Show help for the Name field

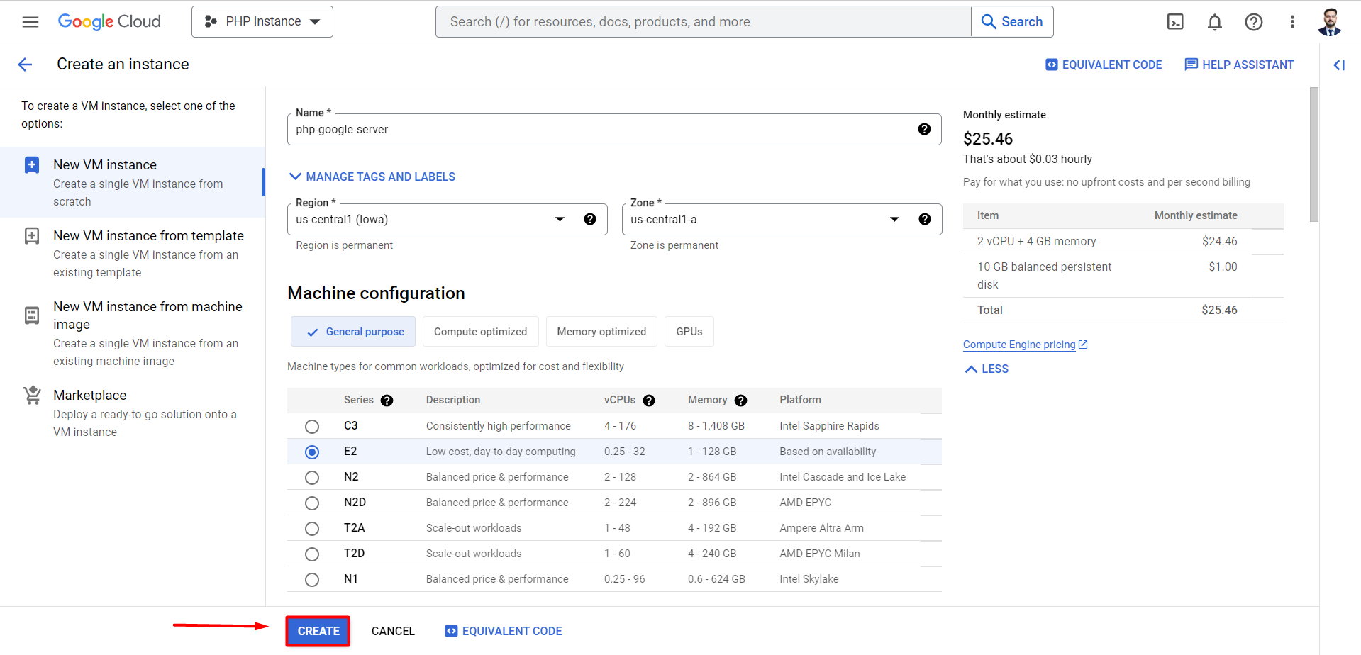[924, 129]
